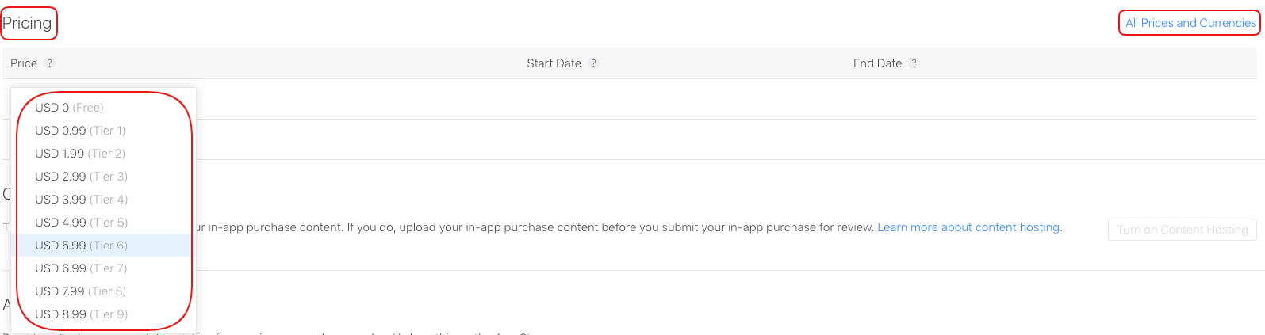Image resolution: width=1265 pixels, height=335 pixels.
Task: Select USD 4.99 (Tier 5) pricing
Action: pos(81,223)
